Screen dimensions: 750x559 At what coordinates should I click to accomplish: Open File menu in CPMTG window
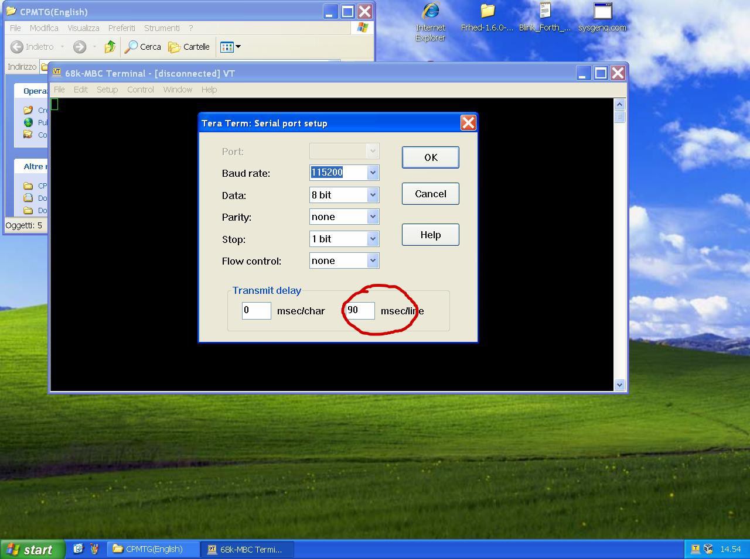click(x=15, y=28)
